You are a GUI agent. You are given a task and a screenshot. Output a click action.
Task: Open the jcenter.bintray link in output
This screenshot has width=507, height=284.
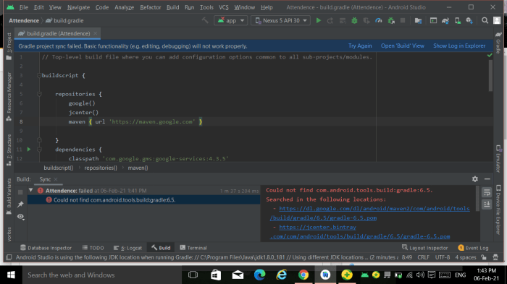coord(360,232)
